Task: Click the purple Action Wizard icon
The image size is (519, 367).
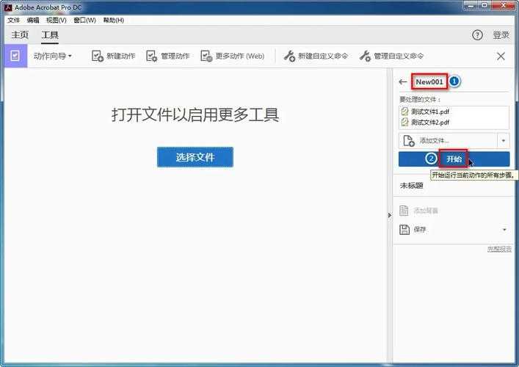Action: (x=15, y=56)
